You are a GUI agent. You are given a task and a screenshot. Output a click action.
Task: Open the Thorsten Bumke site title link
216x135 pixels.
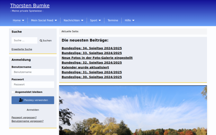tap(30, 5)
